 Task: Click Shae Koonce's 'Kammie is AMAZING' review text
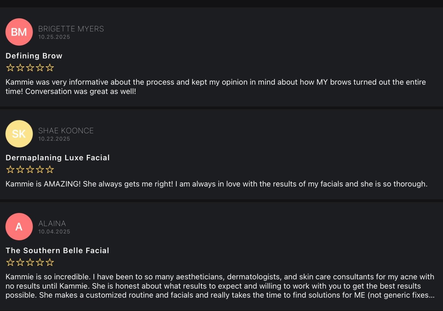[x=216, y=184]
